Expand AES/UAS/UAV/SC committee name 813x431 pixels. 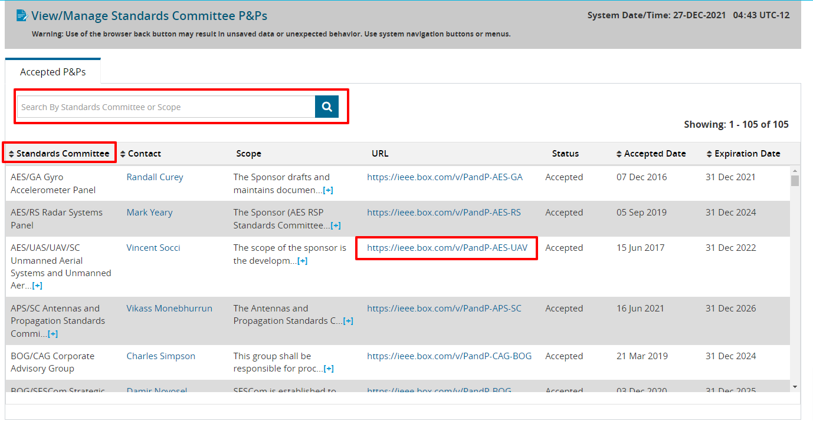point(37,286)
